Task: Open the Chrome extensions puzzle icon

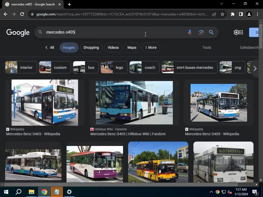Action: [x=233, y=14]
